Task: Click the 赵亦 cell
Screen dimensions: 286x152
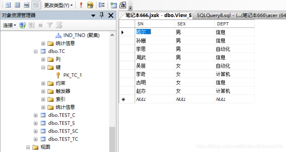Action: pyautogui.click(x=155, y=91)
